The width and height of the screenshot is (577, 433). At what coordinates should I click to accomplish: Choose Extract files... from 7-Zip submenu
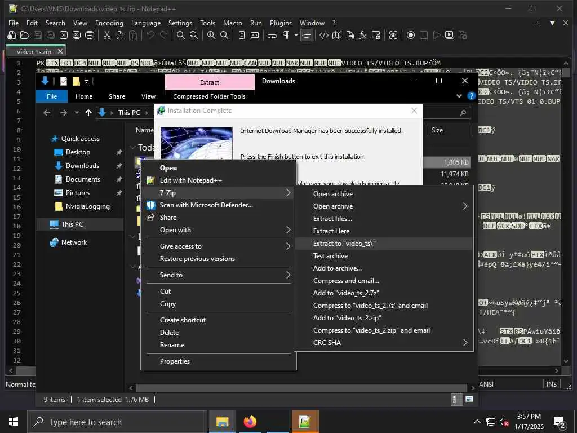pyautogui.click(x=383, y=218)
